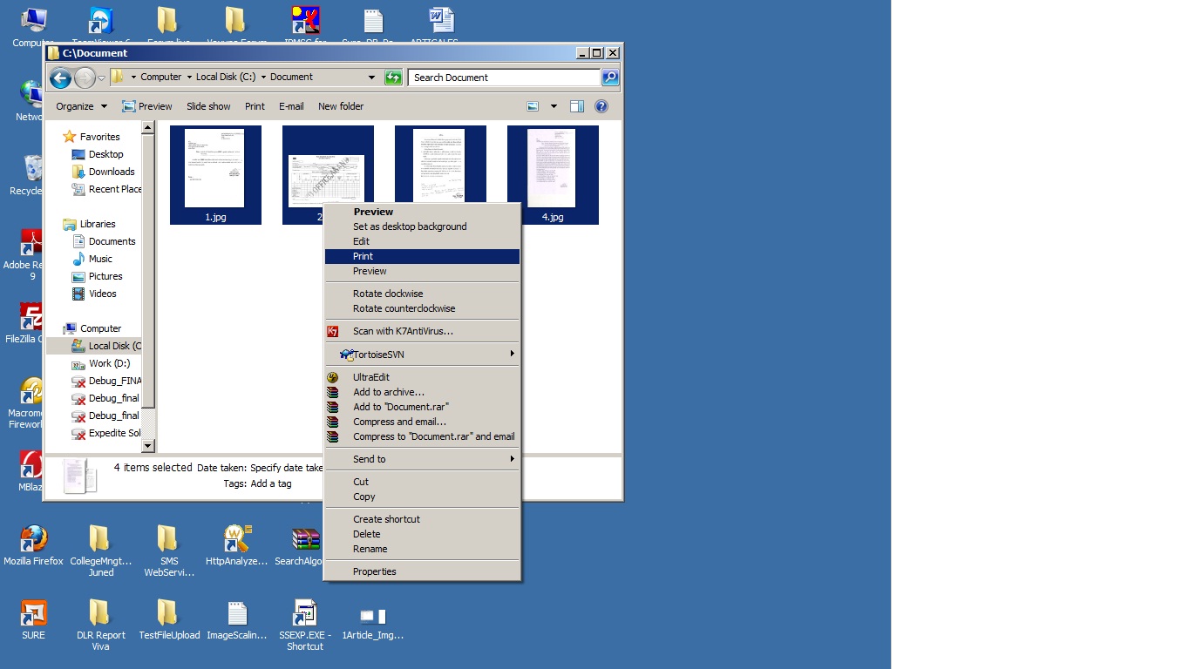1182x669 pixels.
Task: Select the third image thumbnail
Action: pos(440,166)
